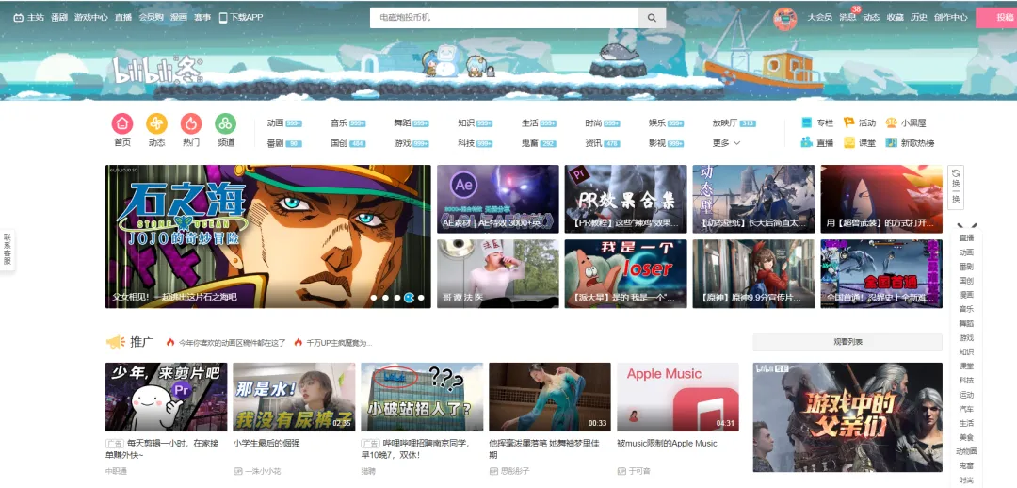Open 历史 history in header
The image size is (1017, 488).
pyautogui.click(x=919, y=18)
